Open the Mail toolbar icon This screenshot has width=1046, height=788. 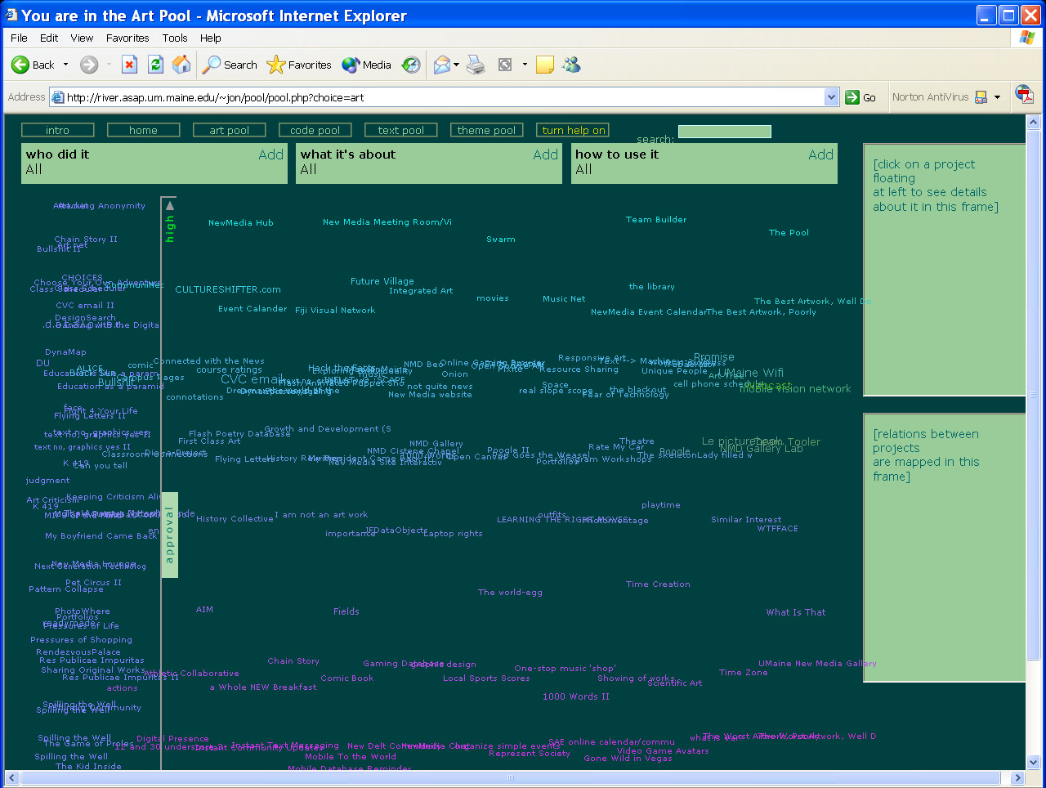pyautogui.click(x=442, y=65)
